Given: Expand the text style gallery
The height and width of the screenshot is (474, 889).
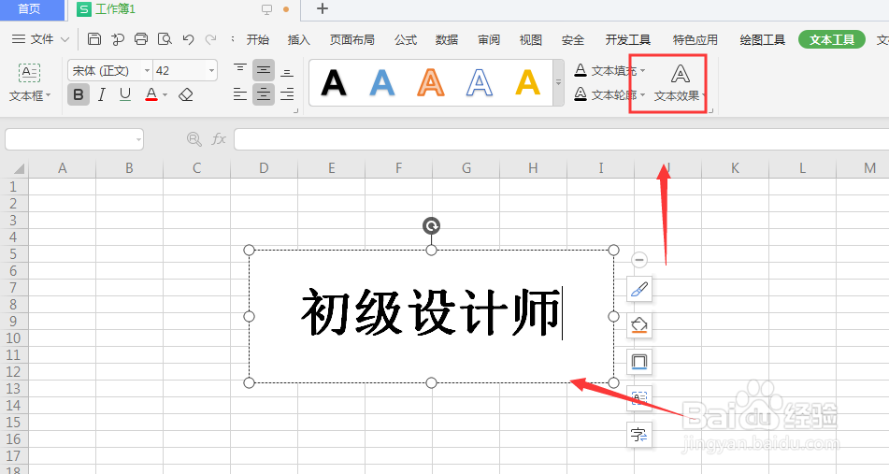Looking at the screenshot, I should [558, 83].
